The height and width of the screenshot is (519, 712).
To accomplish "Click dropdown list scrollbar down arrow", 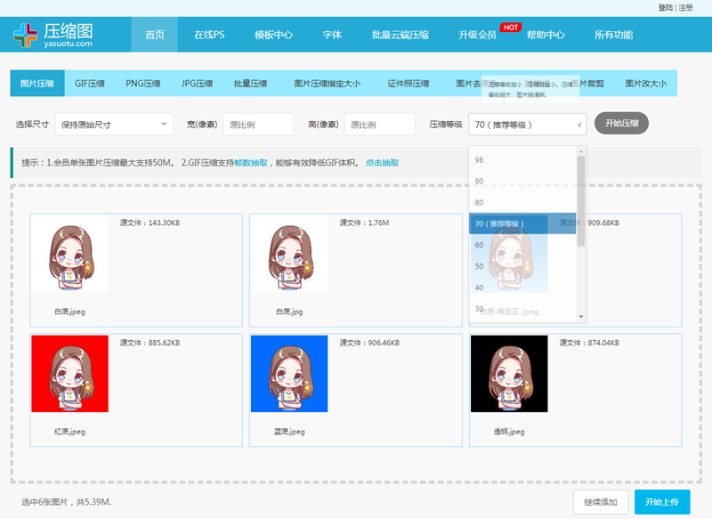I will [x=581, y=317].
